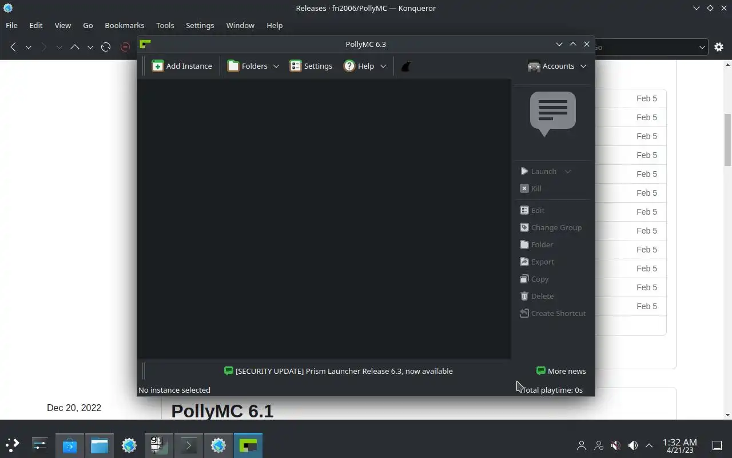This screenshot has height=458, width=732.
Task: Click Add Instance in PollyMC toolbar
Action: pyautogui.click(x=182, y=66)
